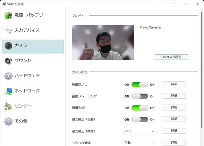Open the ちらつき低減 自動 dropdown
This screenshot has width=204, height=146.
click(139, 143)
